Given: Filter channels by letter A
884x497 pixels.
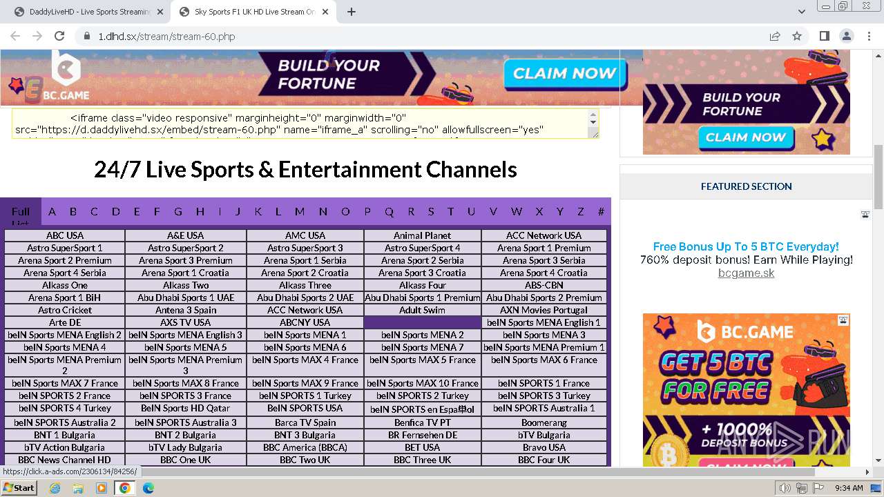Looking at the screenshot, I should pos(52,211).
